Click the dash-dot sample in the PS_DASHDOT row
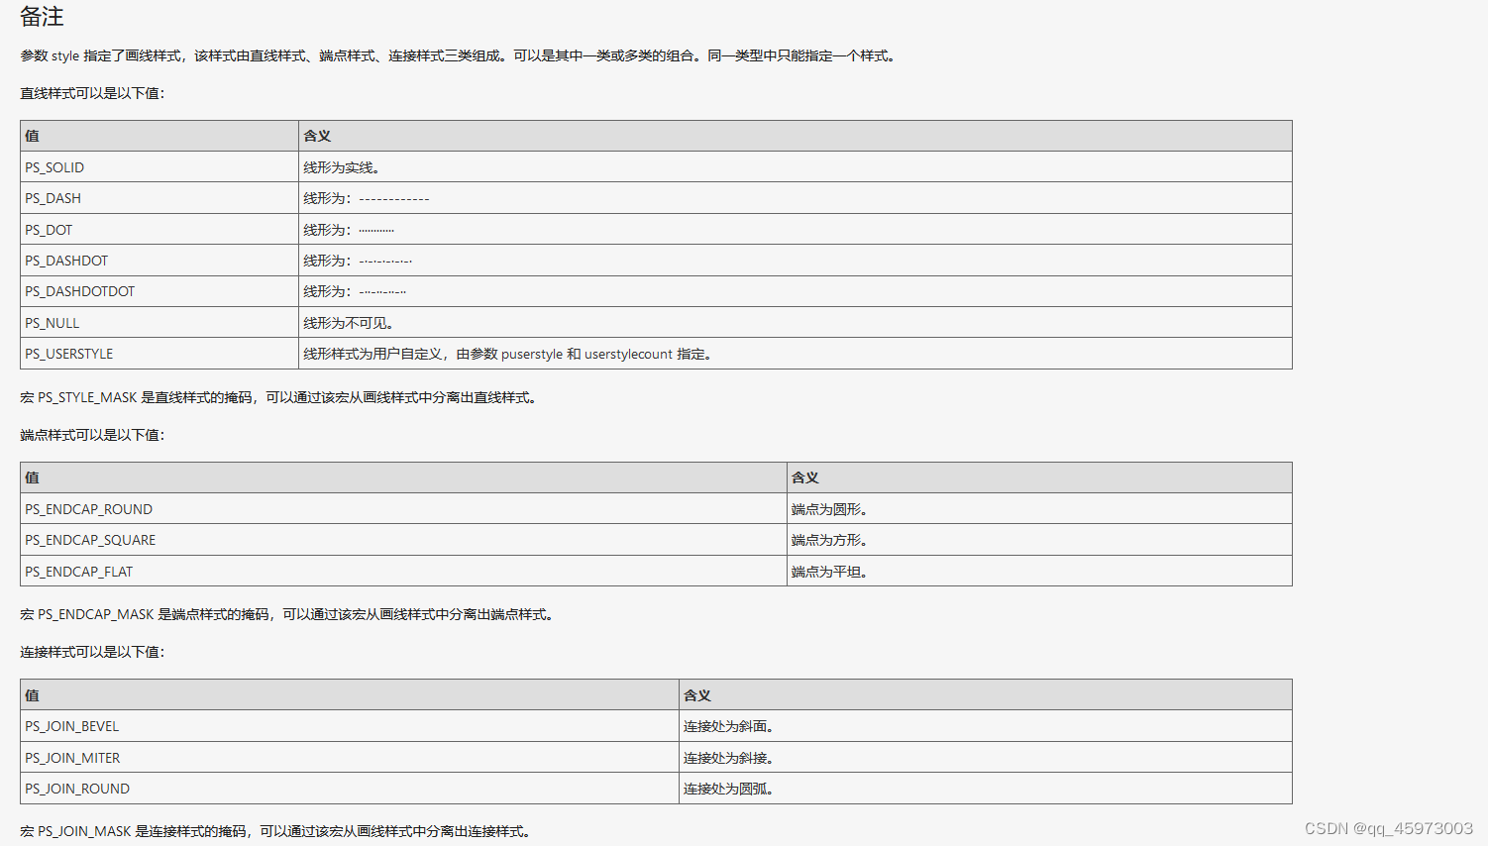The height and width of the screenshot is (846, 1488). point(385,262)
